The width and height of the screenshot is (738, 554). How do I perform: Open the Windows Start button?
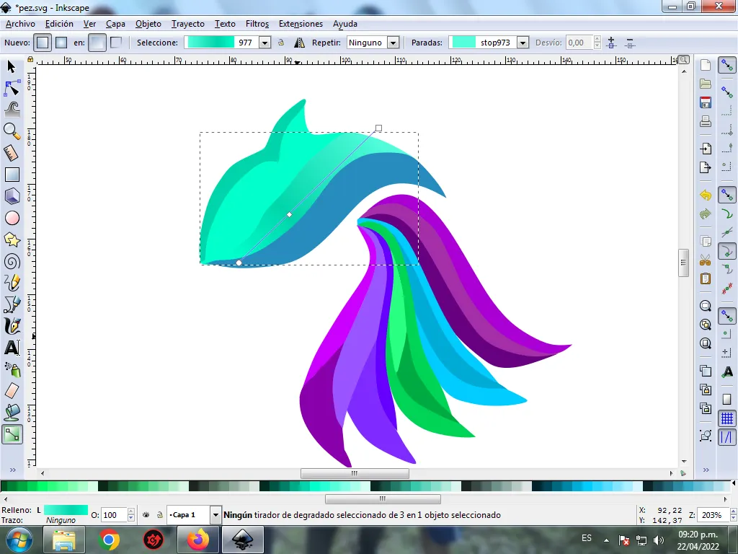click(19, 540)
